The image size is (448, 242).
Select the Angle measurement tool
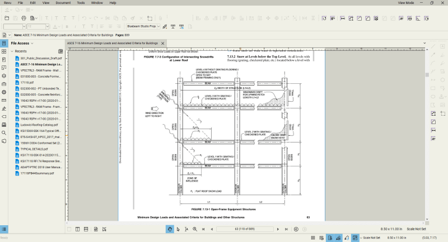418,18
